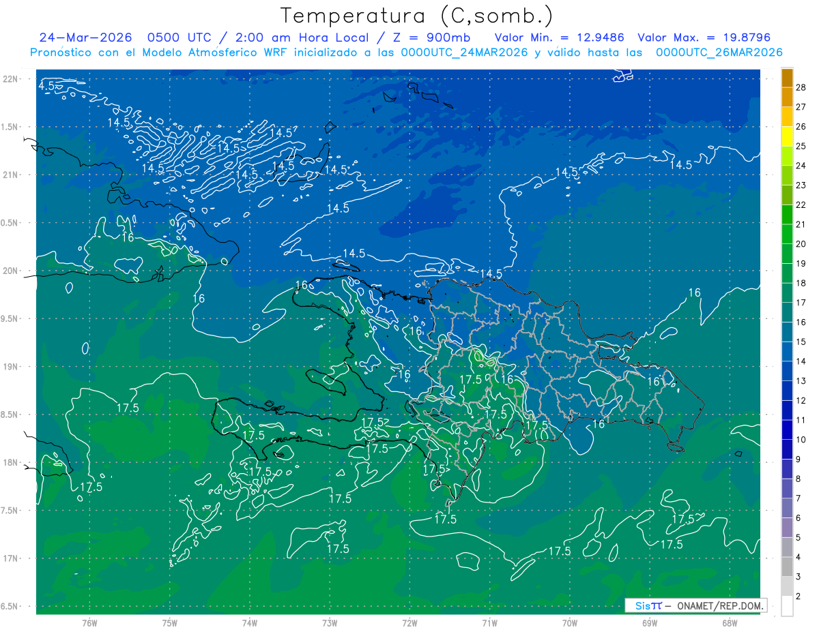This screenshot has width=819, height=632.
Task: Click the white legend swatch labeled 2
Action: click(787, 606)
